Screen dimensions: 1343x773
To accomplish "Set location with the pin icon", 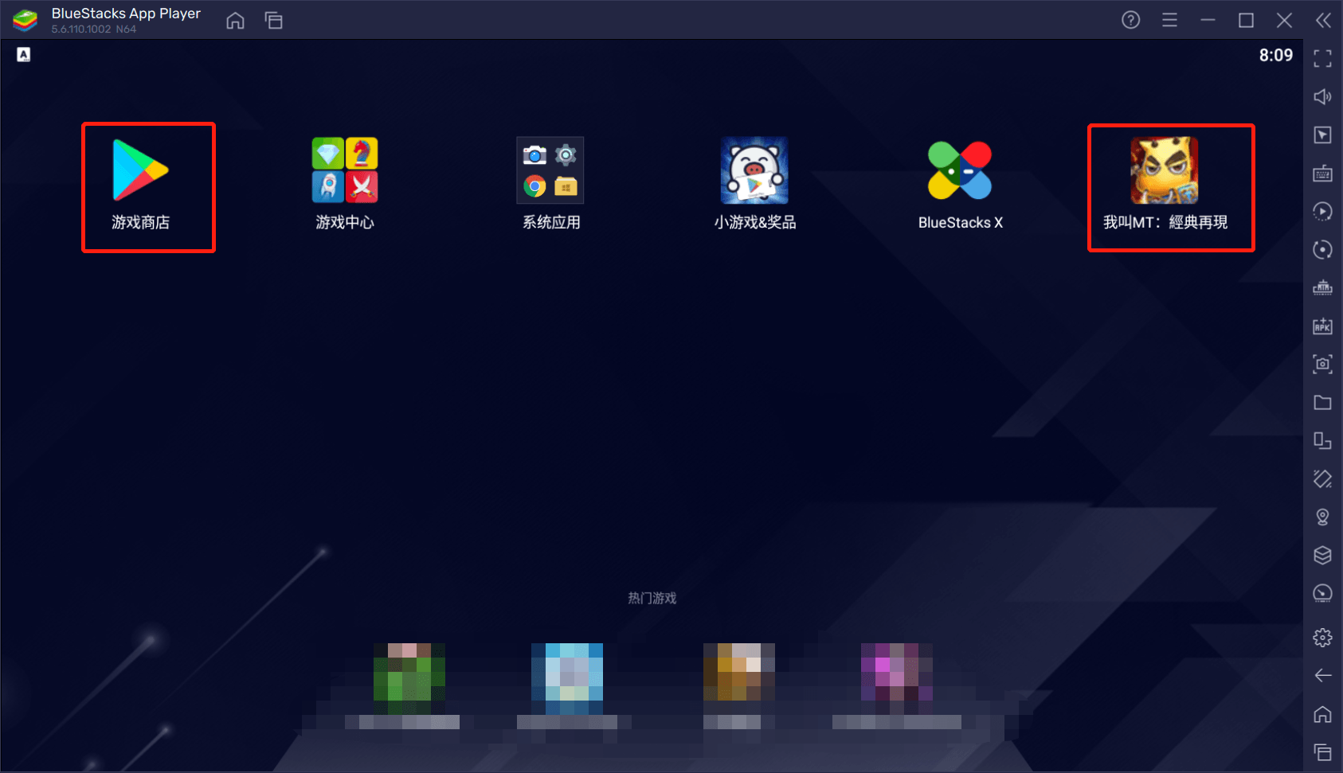I will point(1322,517).
